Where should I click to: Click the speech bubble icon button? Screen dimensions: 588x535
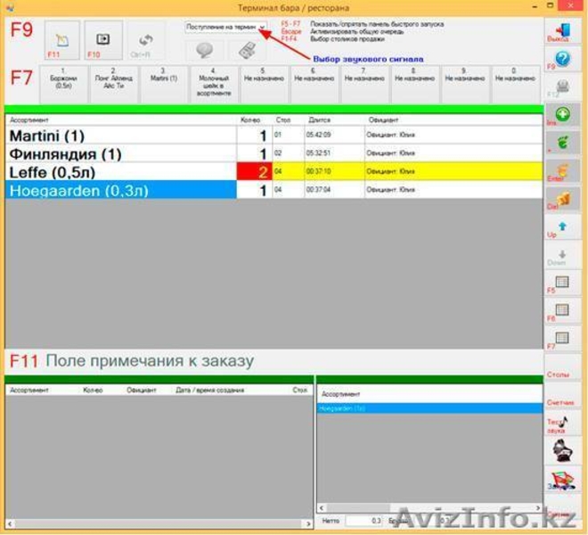coord(203,52)
